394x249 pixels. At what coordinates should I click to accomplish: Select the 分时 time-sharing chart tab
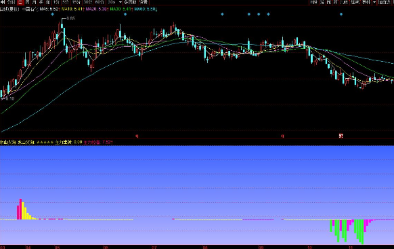pyautogui.click(x=11, y=2)
